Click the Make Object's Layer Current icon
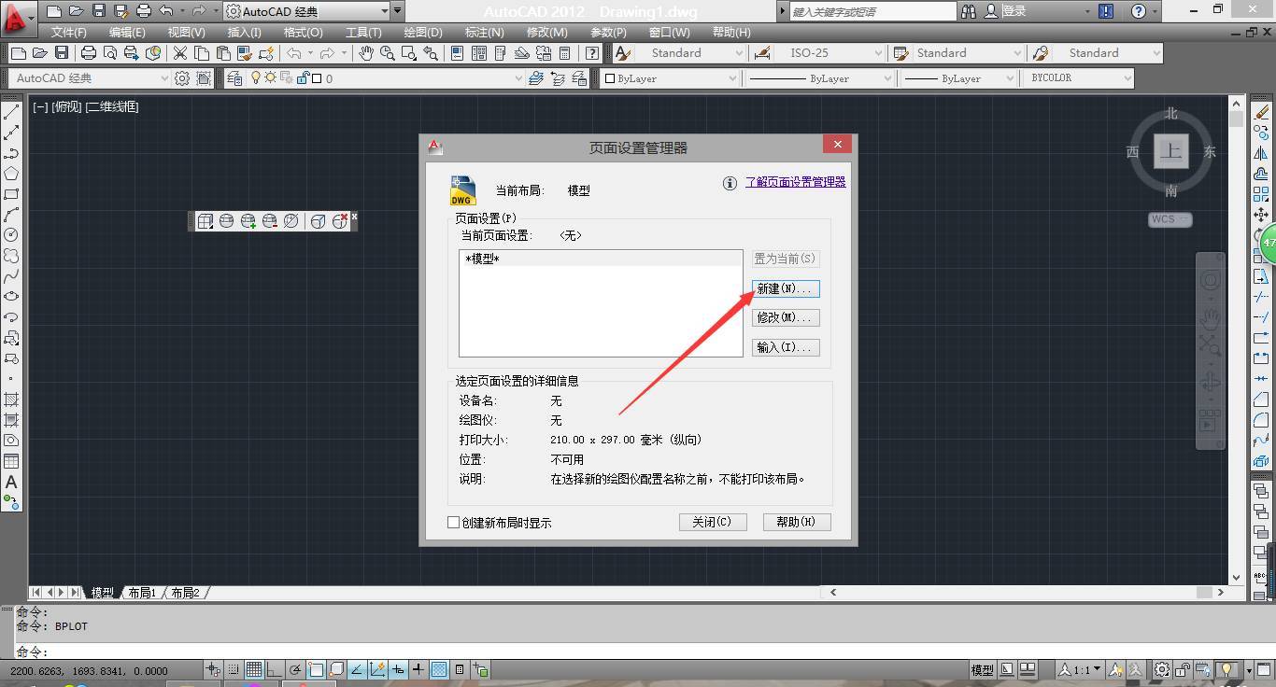Image resolution: width=1276 pixels, height=687 pixels. point(536,78)
